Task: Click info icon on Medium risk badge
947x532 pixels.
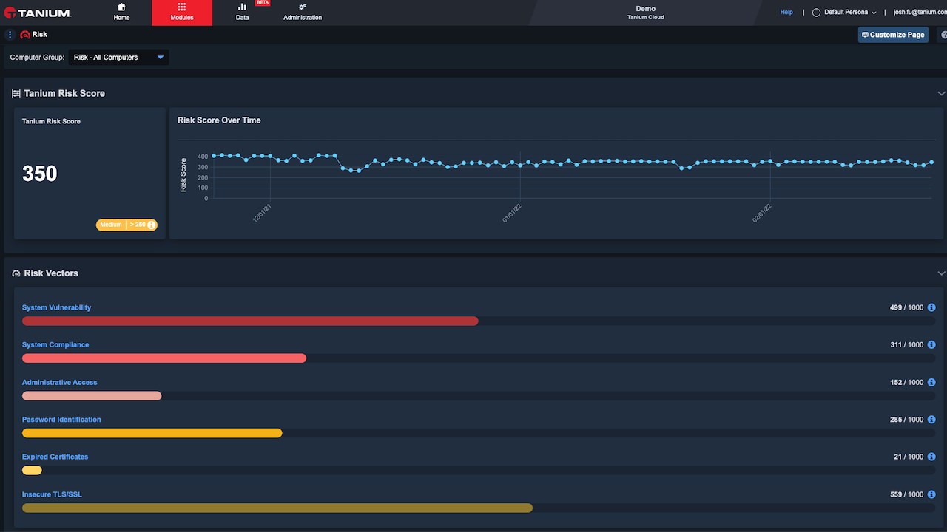Action: 151,225
